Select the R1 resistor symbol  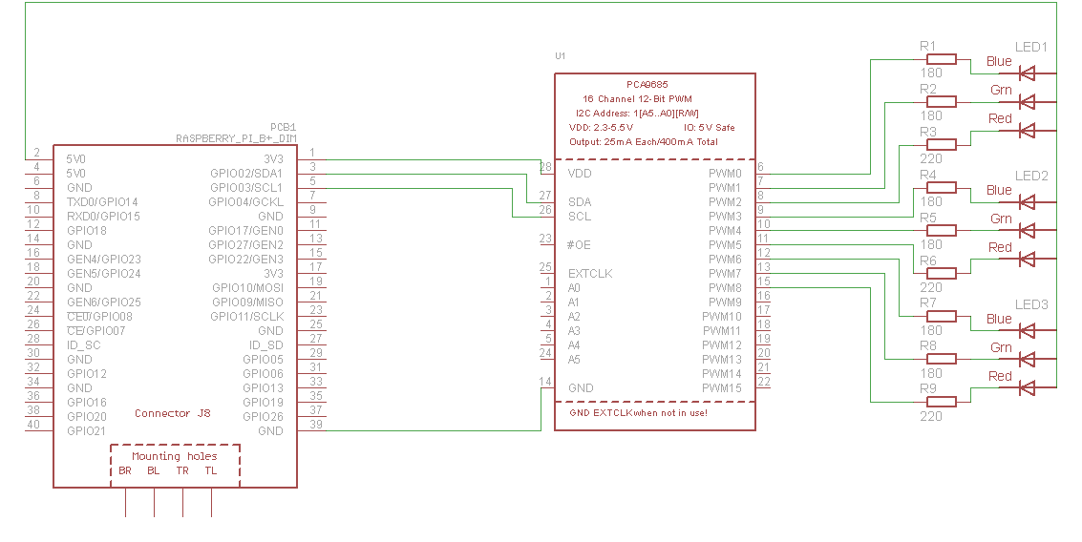point(942,59)
